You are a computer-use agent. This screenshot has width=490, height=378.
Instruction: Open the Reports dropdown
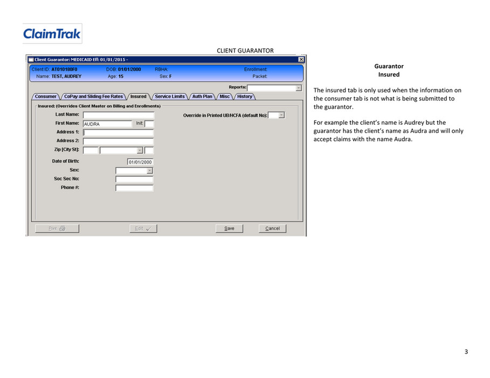tap(298, 88)
